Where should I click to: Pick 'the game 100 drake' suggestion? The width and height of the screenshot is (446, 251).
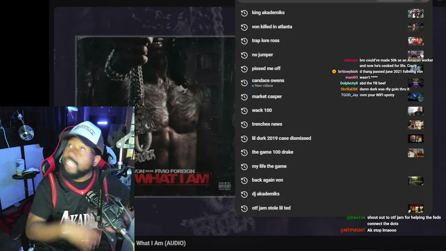click(272, 152)
